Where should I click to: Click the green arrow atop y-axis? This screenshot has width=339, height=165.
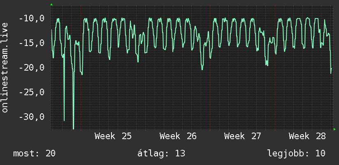pos(51,5)
